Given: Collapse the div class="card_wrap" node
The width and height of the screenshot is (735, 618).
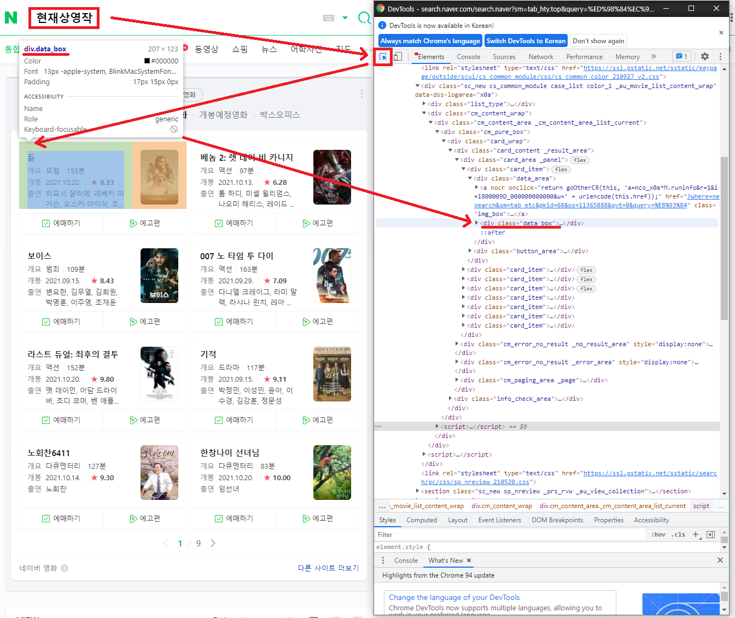Looking at the screenshot, I should click(x=444, y=141).
